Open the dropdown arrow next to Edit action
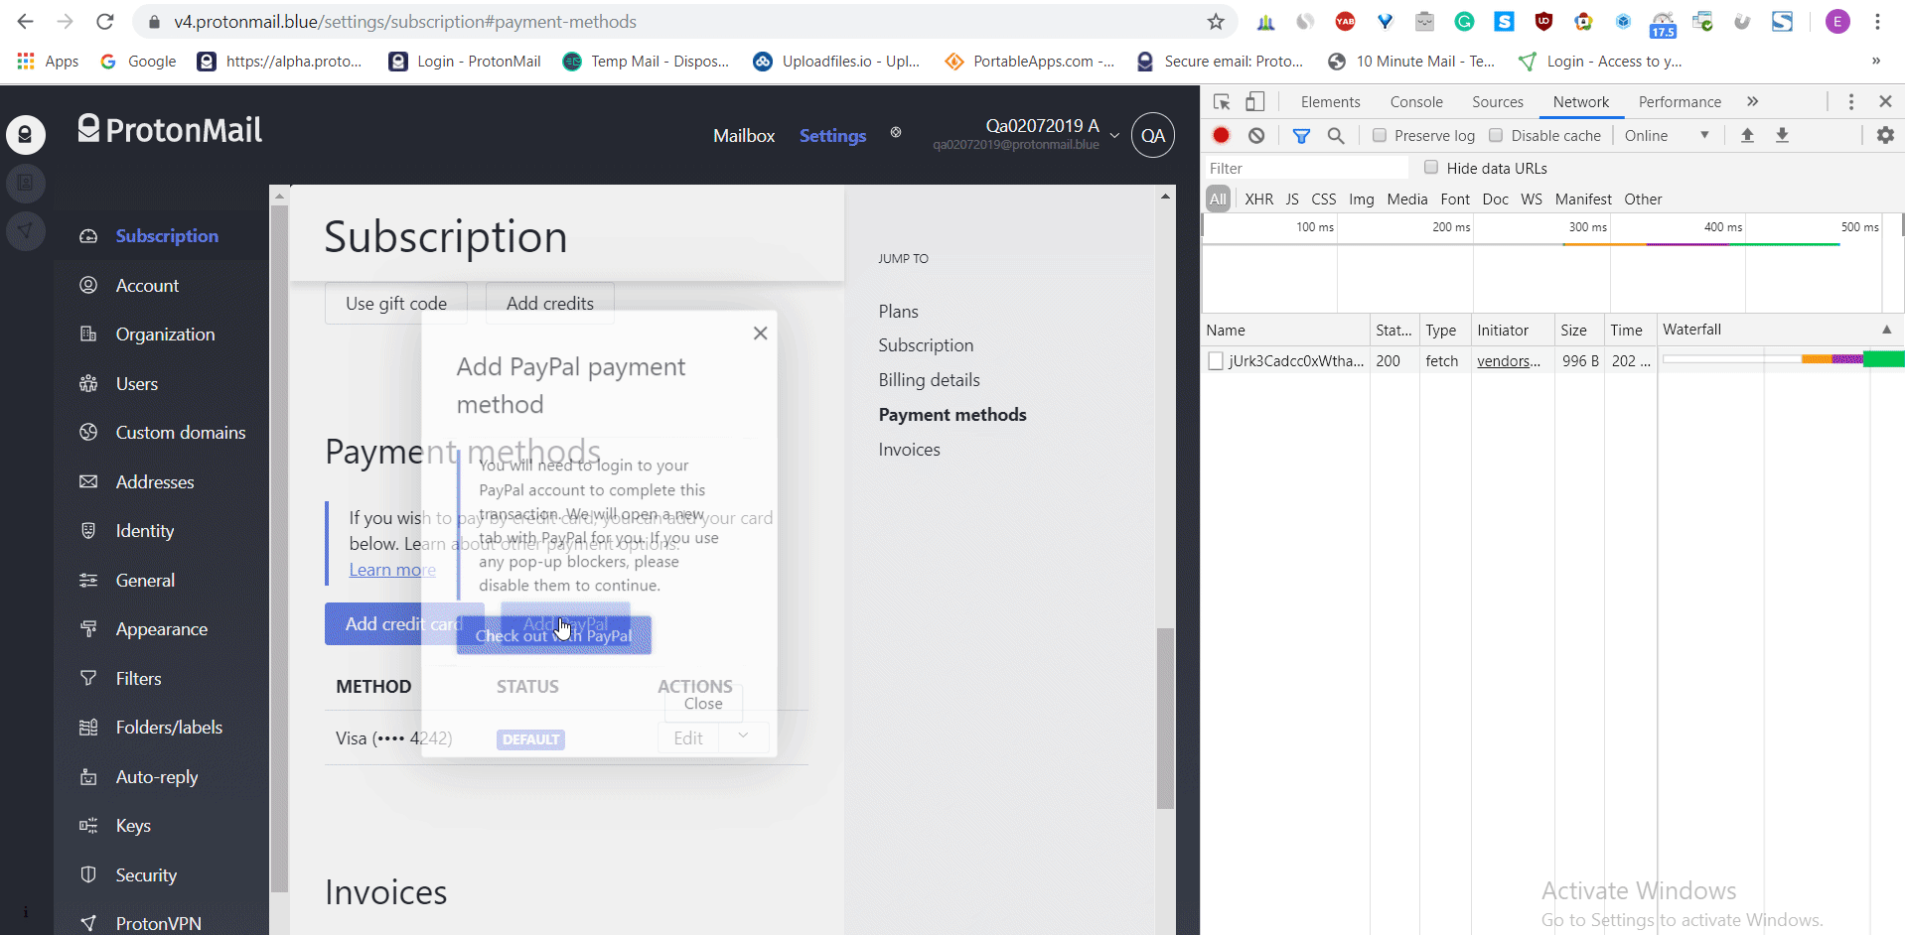The image size is (1905, 935). 742,736
